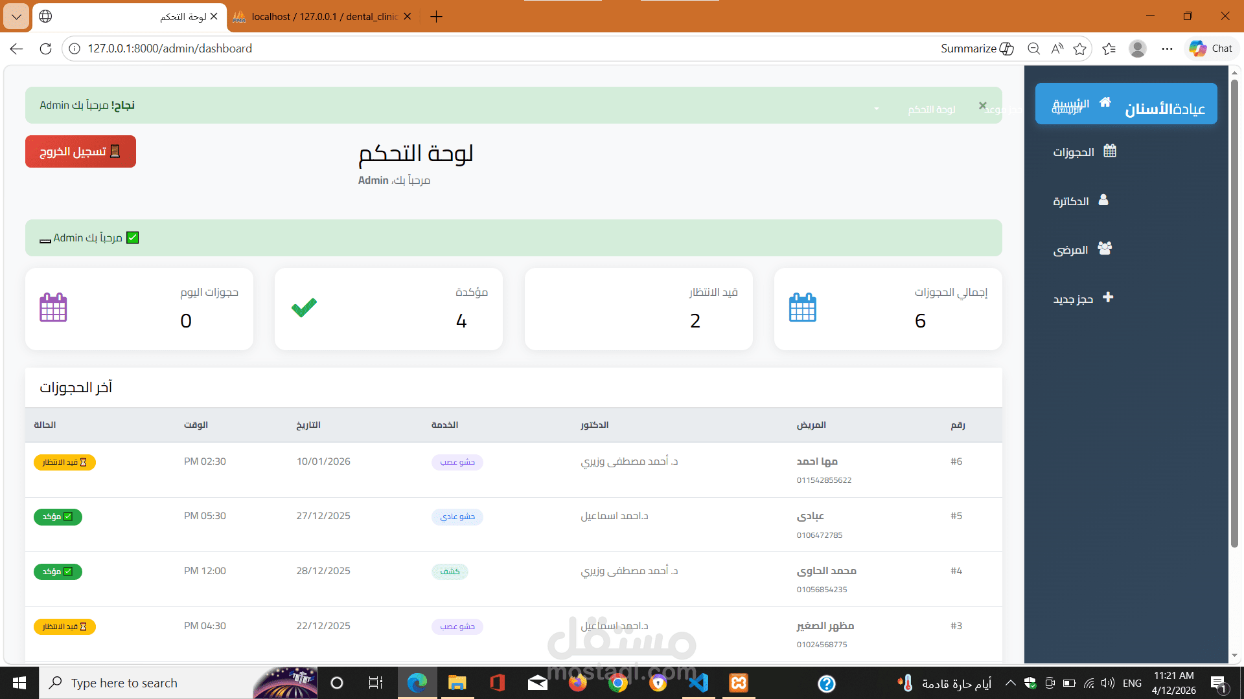Open the المرضى patients group icon
The height and width of the screenshot is (699, 1244).
(1105, 249)
